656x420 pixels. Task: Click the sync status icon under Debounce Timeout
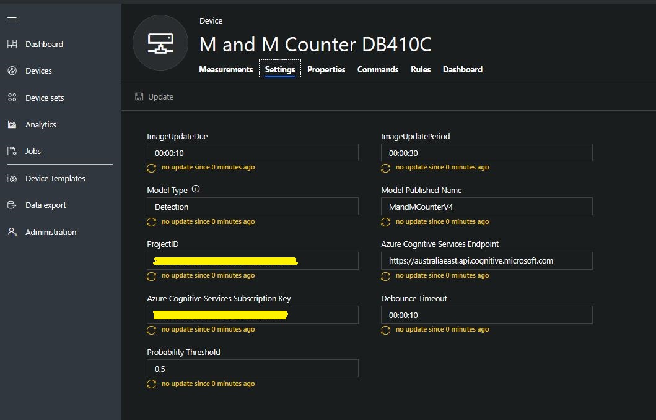tap(385, 330)
